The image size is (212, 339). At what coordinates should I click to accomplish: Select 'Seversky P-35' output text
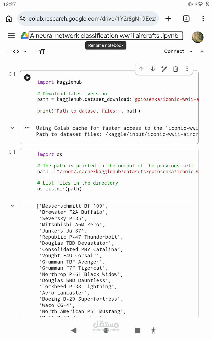(x=63, y=218)
